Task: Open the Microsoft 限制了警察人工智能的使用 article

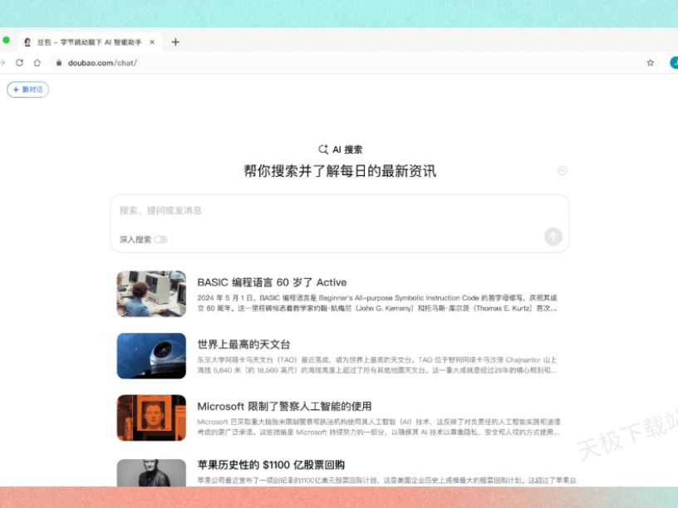Action: (x=284, y=406)
